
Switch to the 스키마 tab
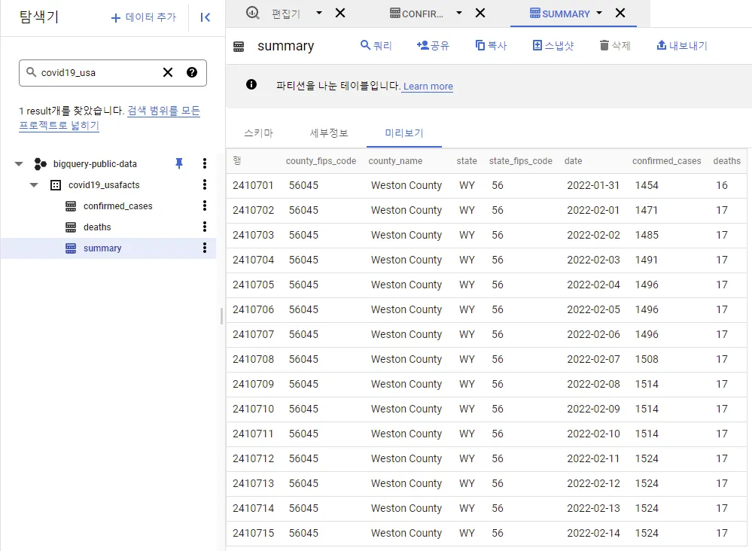[x=258, y=132]
